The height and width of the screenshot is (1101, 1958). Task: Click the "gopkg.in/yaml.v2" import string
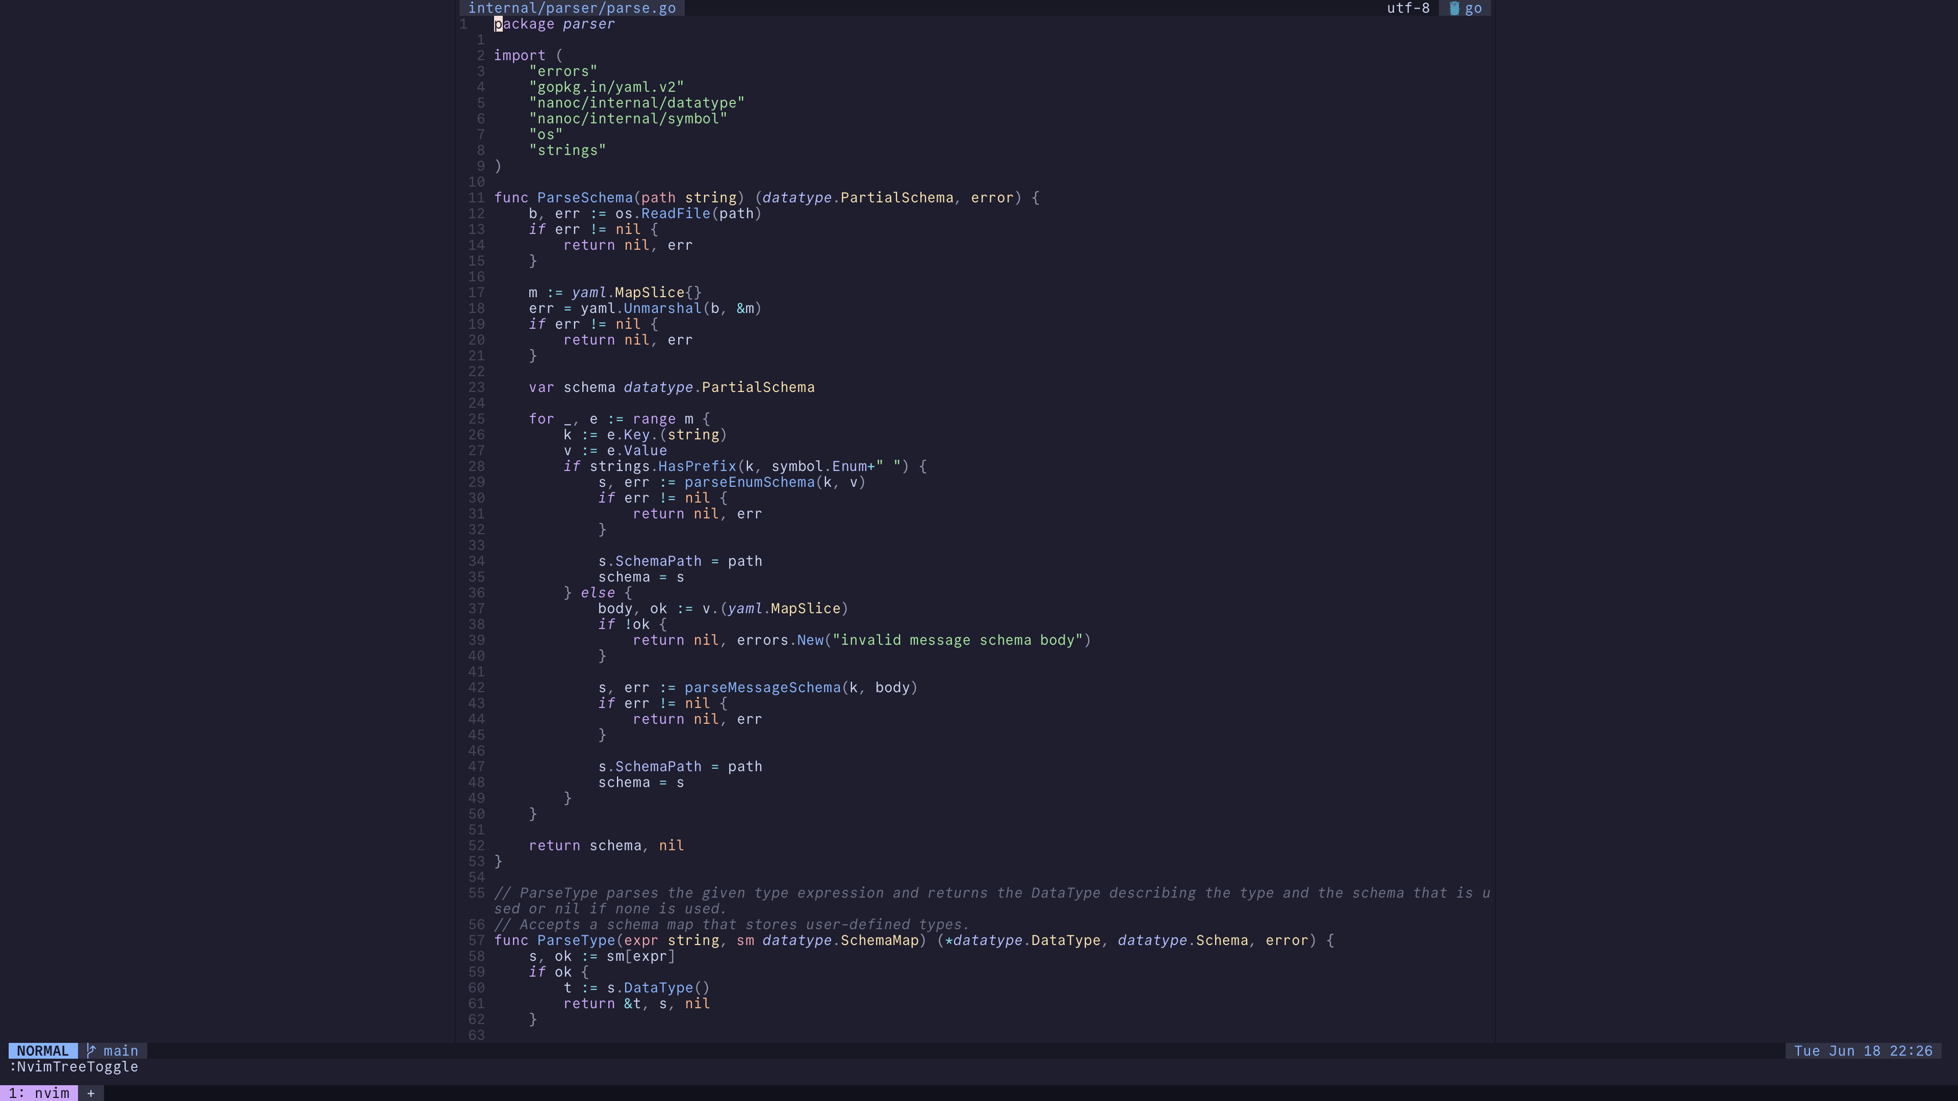coord(607,87)
